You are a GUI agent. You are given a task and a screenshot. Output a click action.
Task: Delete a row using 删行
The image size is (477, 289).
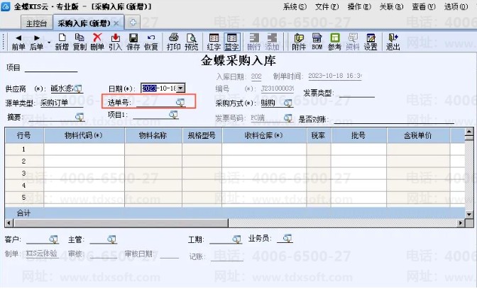tap(254, 42)
